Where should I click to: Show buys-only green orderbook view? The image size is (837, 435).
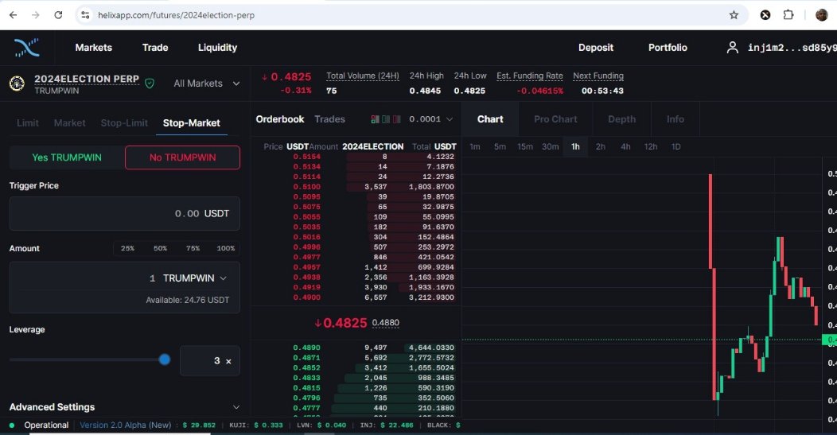(x=386, y=119)
